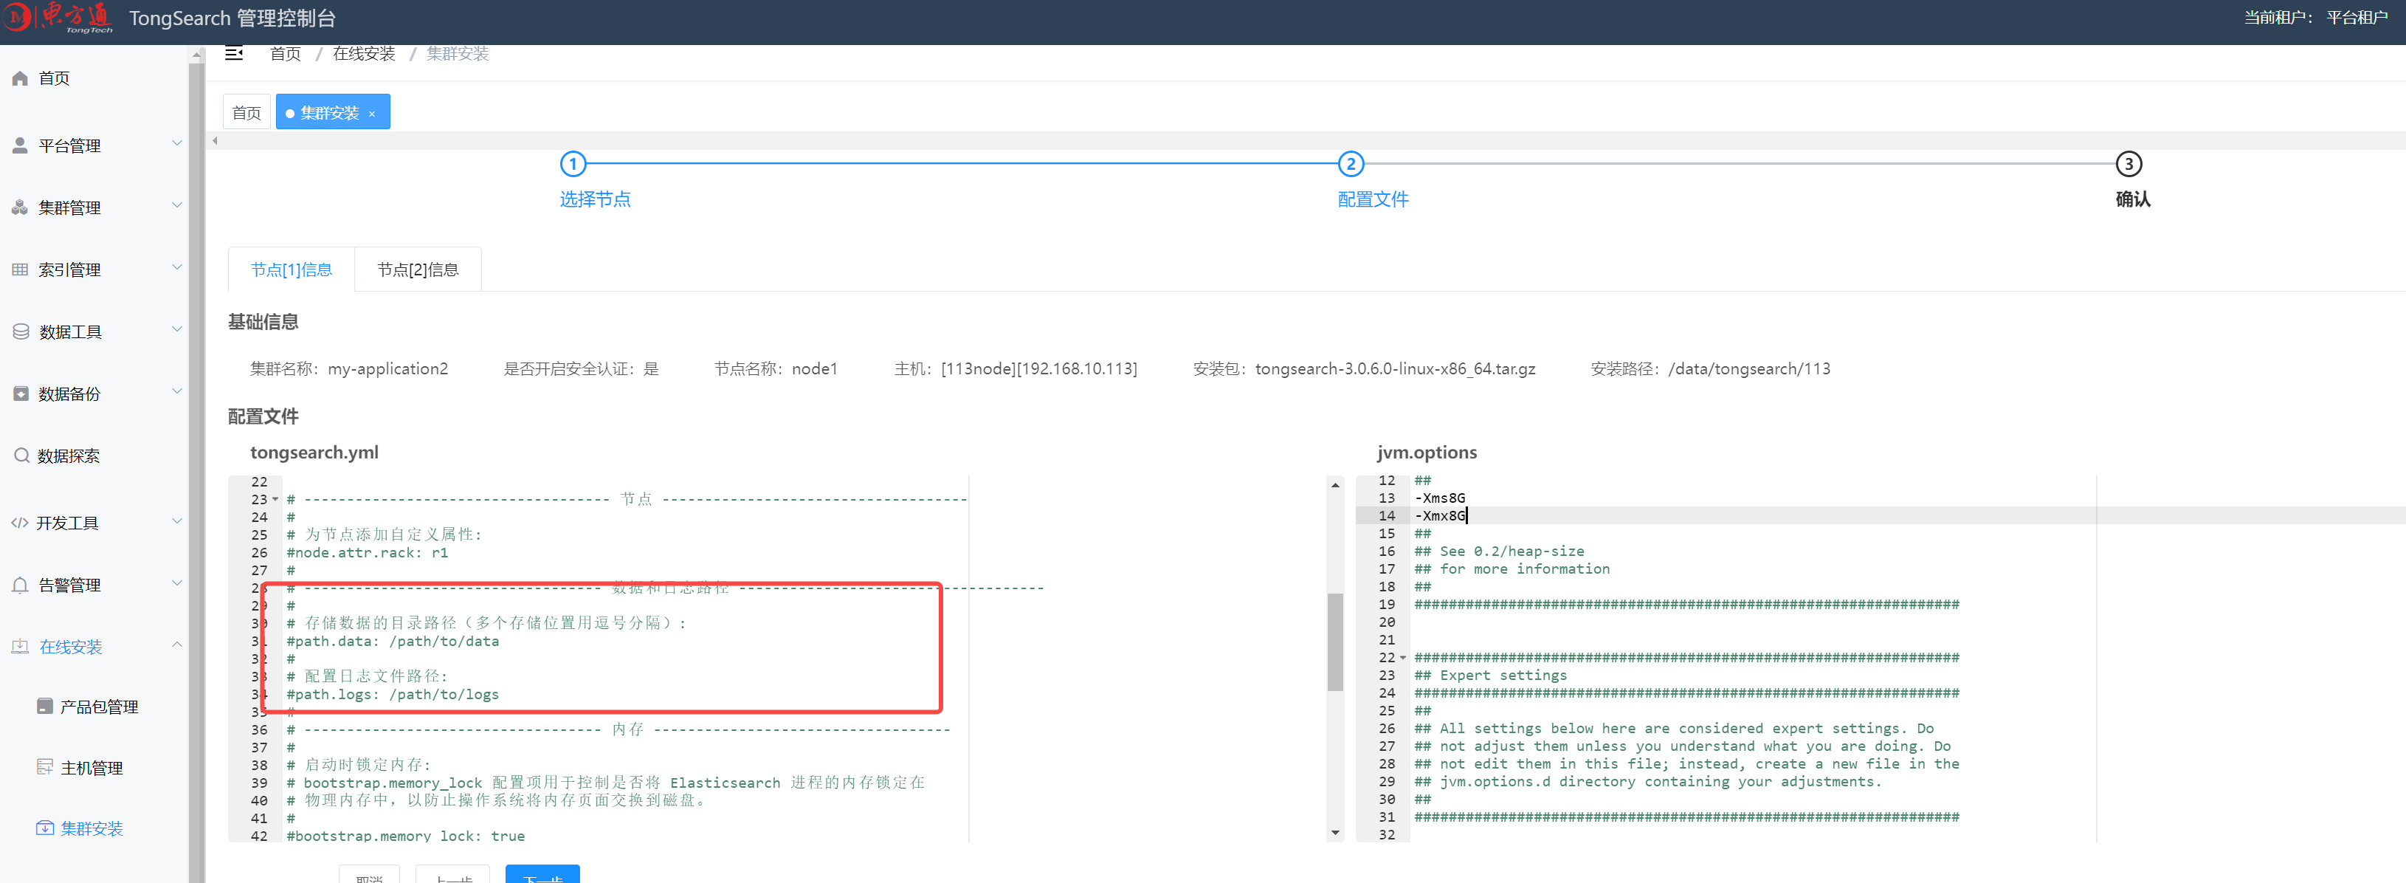Open the 首页 page tab
2406x883 pixels.
(247, 112)
